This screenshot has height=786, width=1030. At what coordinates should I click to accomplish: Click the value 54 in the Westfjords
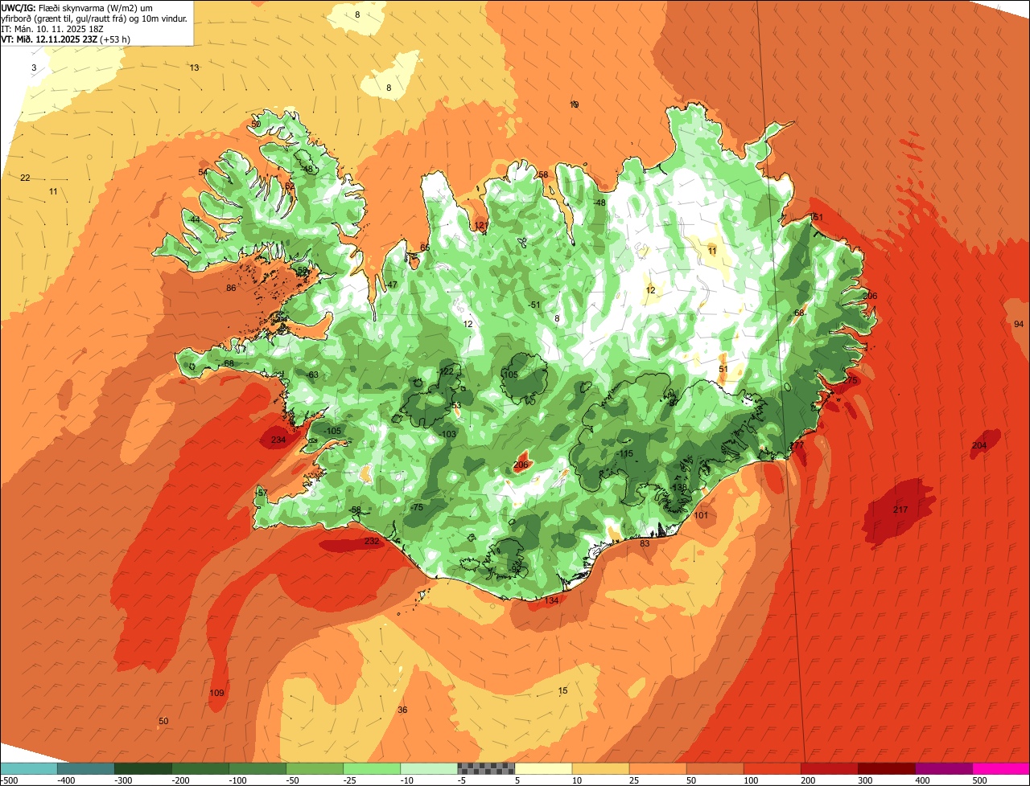coord(203,173)
